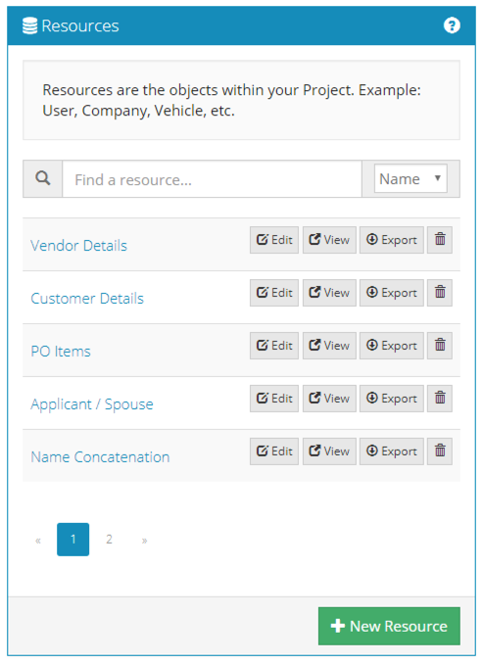
Task: Create a New Resource
Action: pos(389,626)
